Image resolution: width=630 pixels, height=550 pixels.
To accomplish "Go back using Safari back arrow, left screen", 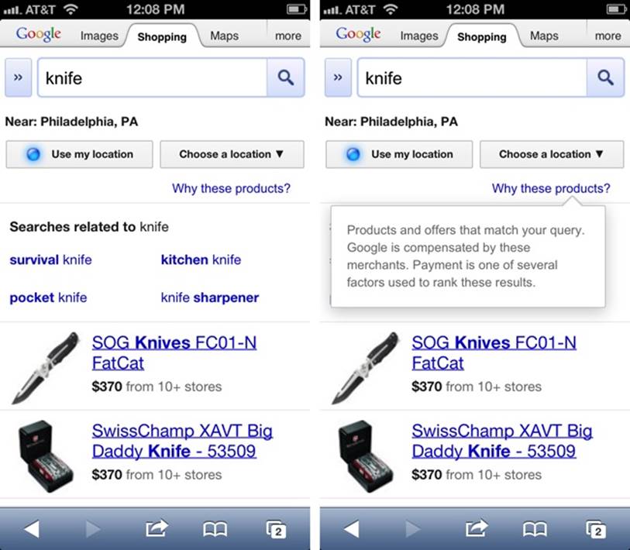I will tap(31, 529).
